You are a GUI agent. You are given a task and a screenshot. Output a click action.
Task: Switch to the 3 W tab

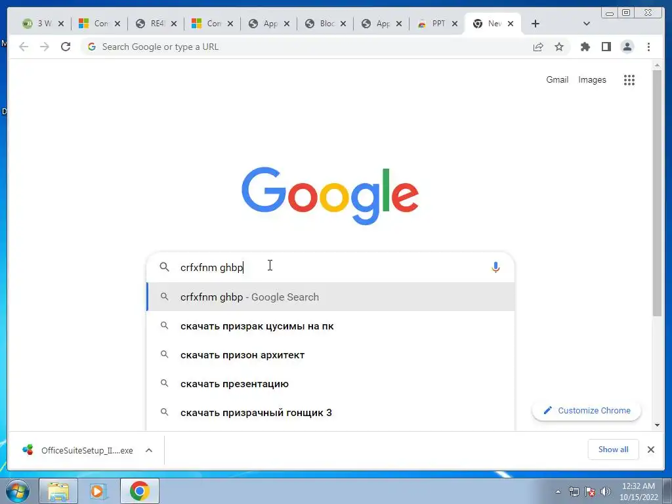pyautogui.click(x=37, y=24)
